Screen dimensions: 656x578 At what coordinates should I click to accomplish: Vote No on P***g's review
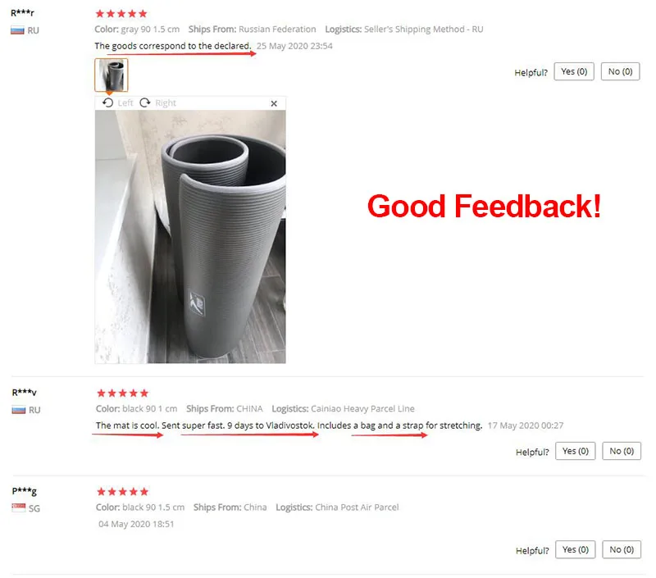[x=622, y=549]
